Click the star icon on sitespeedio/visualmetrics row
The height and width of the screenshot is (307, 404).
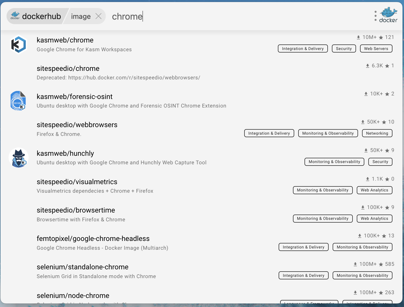tap(387, 179)
